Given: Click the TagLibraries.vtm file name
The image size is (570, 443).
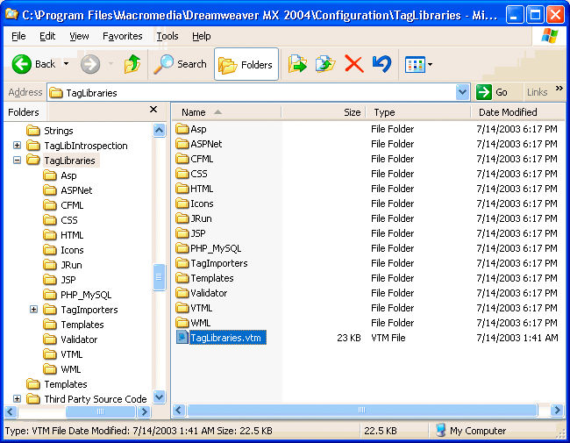Looking at the screenshot, I should point(228,338).
